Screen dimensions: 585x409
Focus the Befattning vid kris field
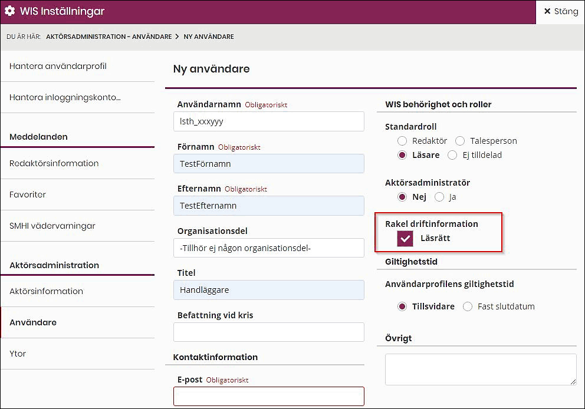coord(269,332)
